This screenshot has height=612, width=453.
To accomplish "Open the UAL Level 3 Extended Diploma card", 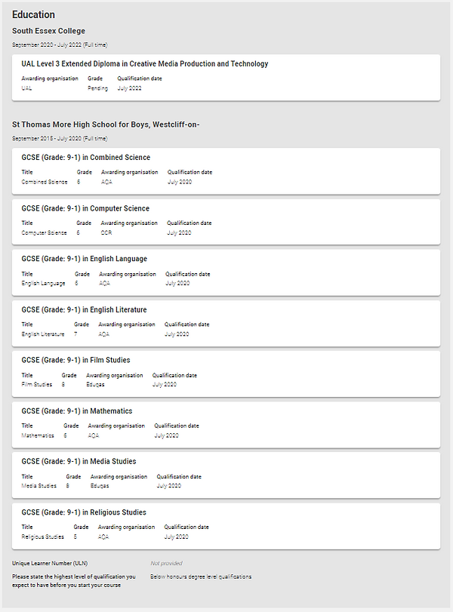I will coord(143,63).
